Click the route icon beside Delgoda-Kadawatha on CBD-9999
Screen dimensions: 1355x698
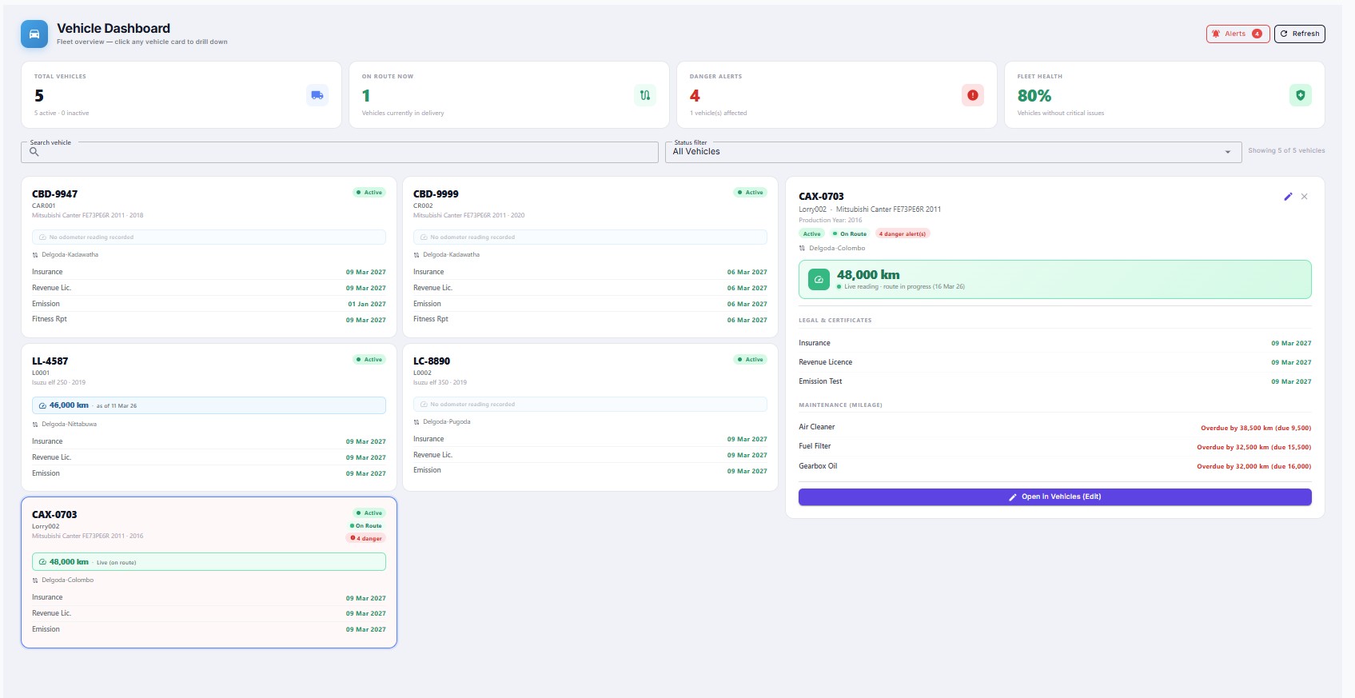click(416, 255)
